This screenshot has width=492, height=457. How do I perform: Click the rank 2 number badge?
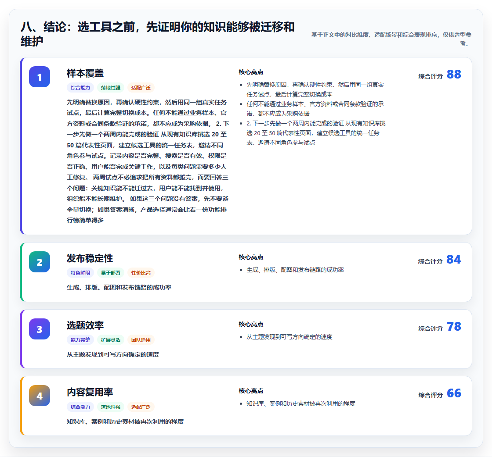(x=40, y=262)
